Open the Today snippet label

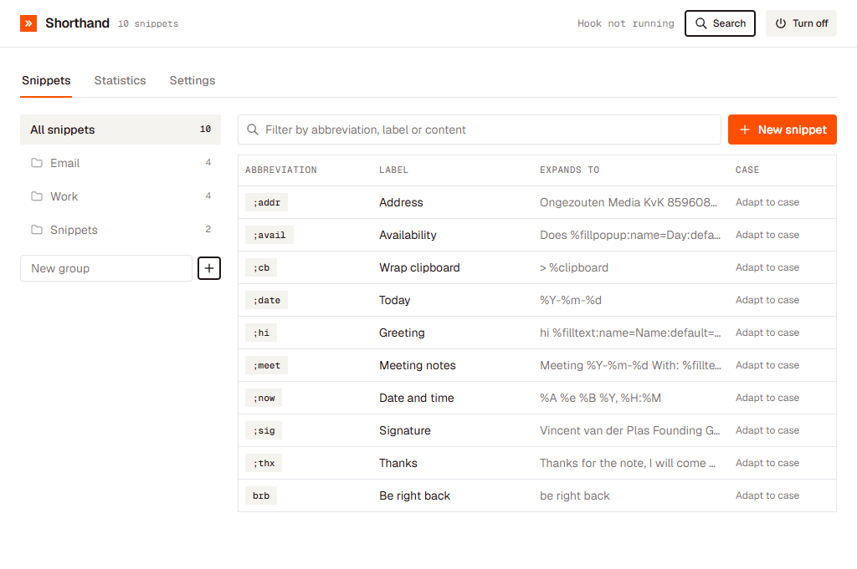point(395,301)
